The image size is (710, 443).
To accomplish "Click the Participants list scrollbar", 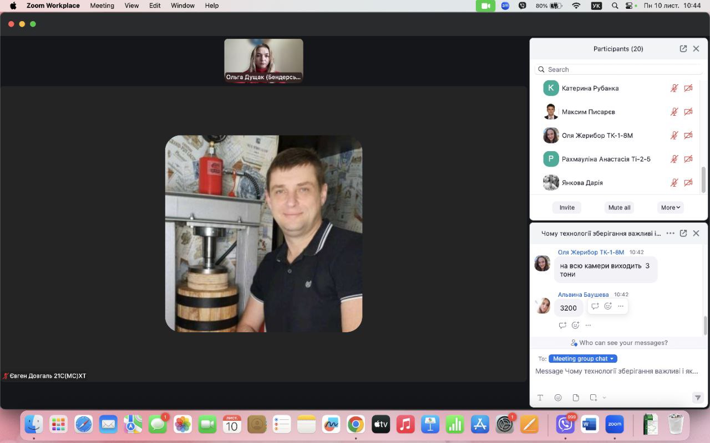I will coord(704,179).
